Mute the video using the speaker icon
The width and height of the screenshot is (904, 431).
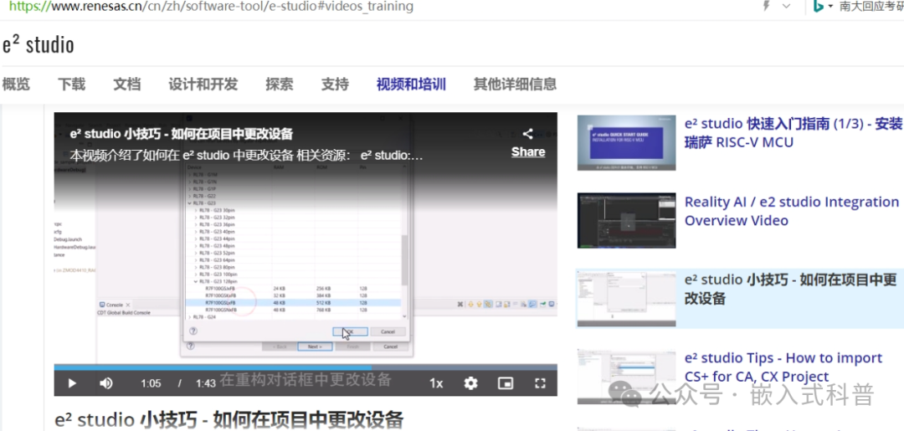coord(105,383)
